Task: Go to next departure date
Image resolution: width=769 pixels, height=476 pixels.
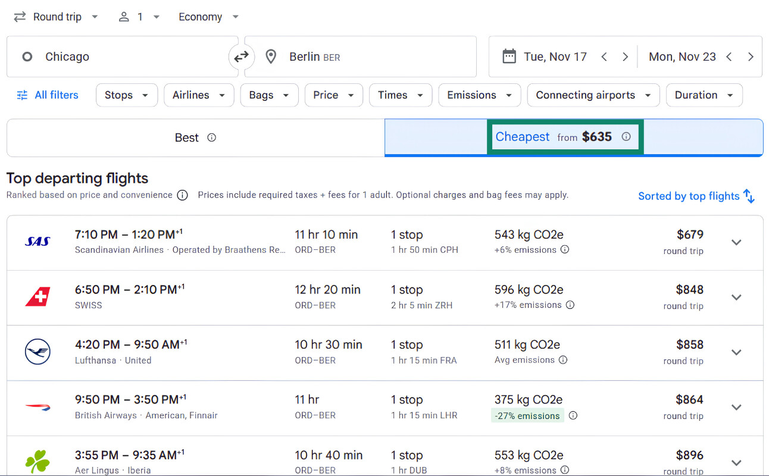Action: pos(625,57)
